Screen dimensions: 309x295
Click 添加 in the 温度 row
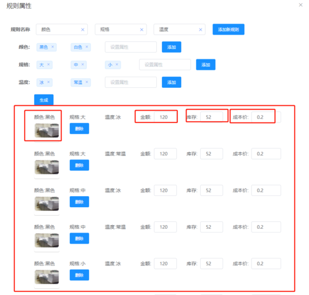pyautogui.click(x=171, y=82)
